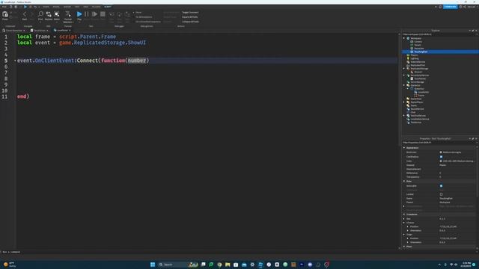Expand StarterPlayer node in Explorer
The height and width of the screenshot is (269, 479).
point(404,102)
